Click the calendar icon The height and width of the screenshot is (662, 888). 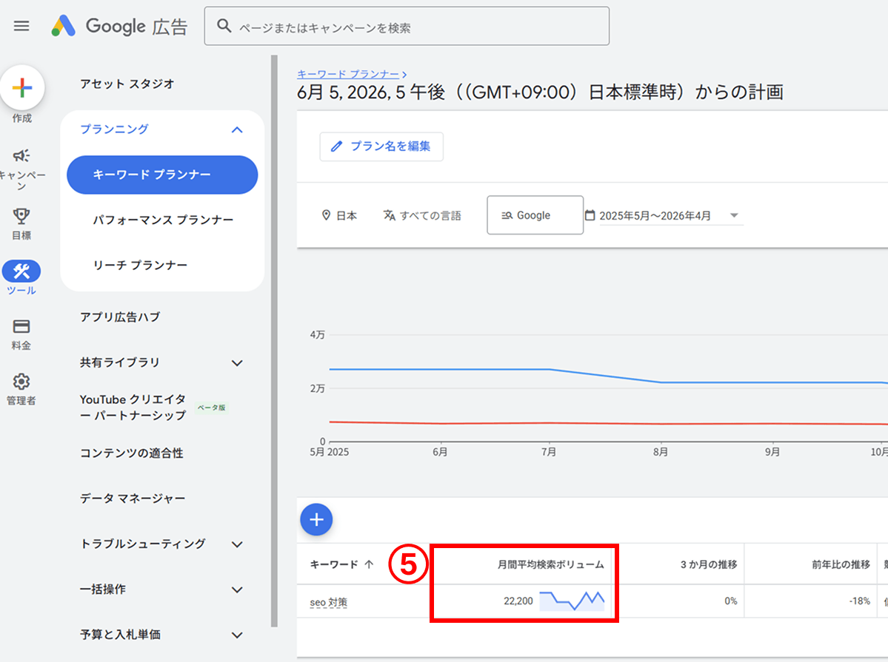[x=590, y=215]
